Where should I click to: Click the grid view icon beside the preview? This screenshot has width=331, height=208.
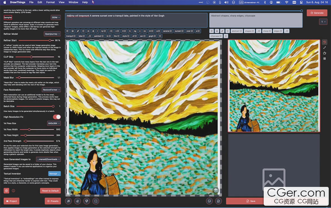click(325, 58)
